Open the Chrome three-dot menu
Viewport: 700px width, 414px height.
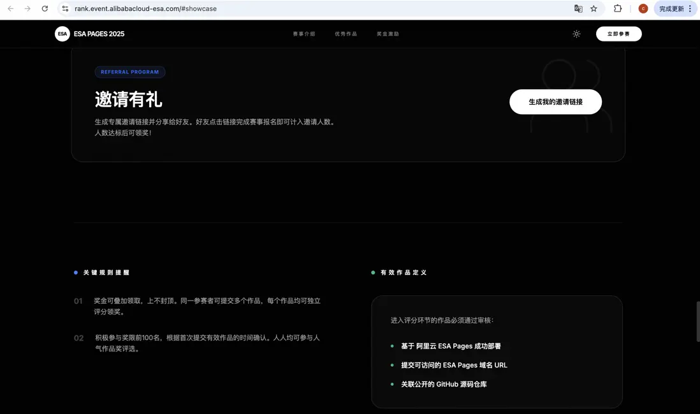(690, 8)
